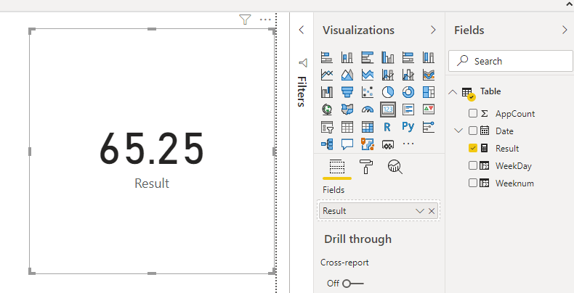Select the Table visual icon
Viewport: 574px width, 293px height.
pyautogui.click(x=347, y=127)
